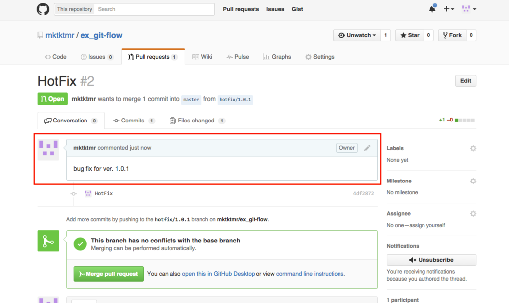509x303 pixels.
Task: Select the Conversation tab
Action: click(x=71, y=121)
